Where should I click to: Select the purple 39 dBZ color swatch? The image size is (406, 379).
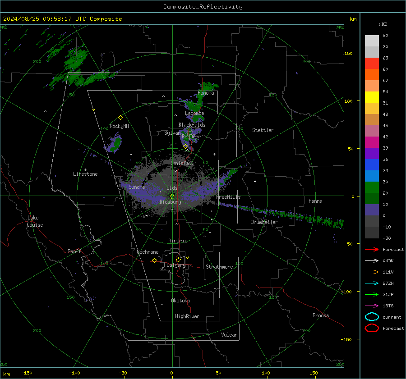pyautogui.click(x=372, y=154)
